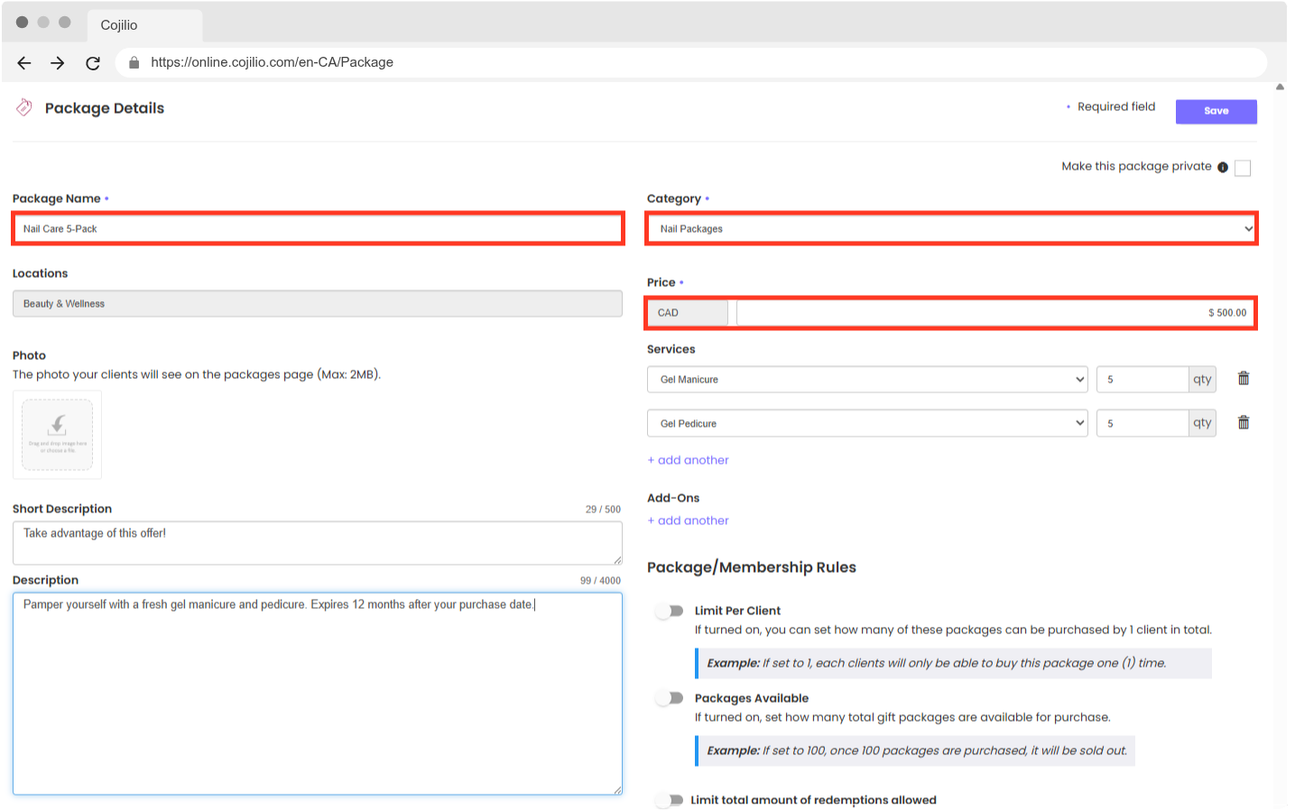1295x810 pixels.
Task: Click the photo upload drop zone
Action: (x=57, y=434)
